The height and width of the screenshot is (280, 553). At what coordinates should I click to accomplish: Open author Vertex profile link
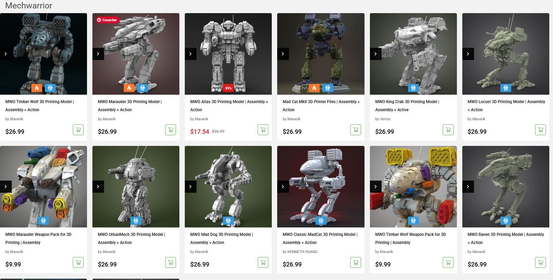click(x=383, y=119)
